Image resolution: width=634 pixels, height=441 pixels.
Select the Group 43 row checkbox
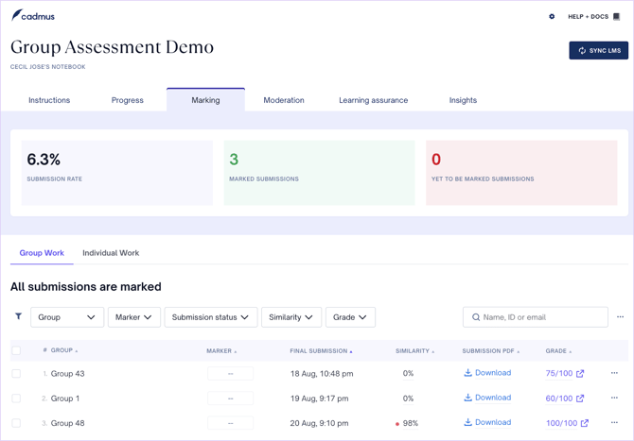coord(16,374)
